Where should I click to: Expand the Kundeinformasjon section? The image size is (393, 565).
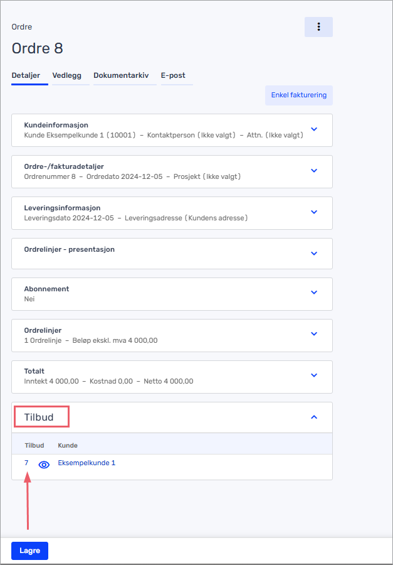pyautogui.click(x=314, y=129)
